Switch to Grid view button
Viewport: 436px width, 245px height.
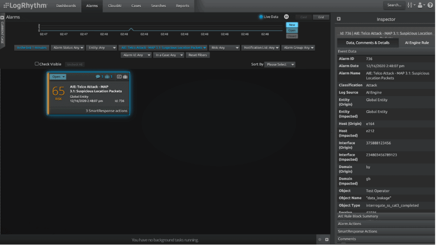point(321,17)
